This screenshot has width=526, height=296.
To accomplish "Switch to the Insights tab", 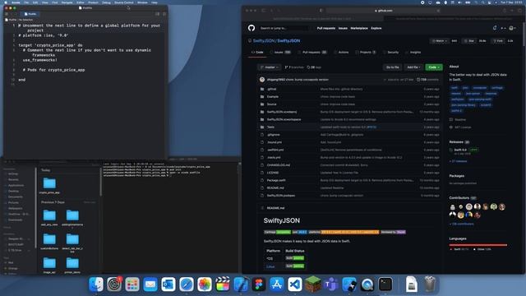I will tap(413, 53).
